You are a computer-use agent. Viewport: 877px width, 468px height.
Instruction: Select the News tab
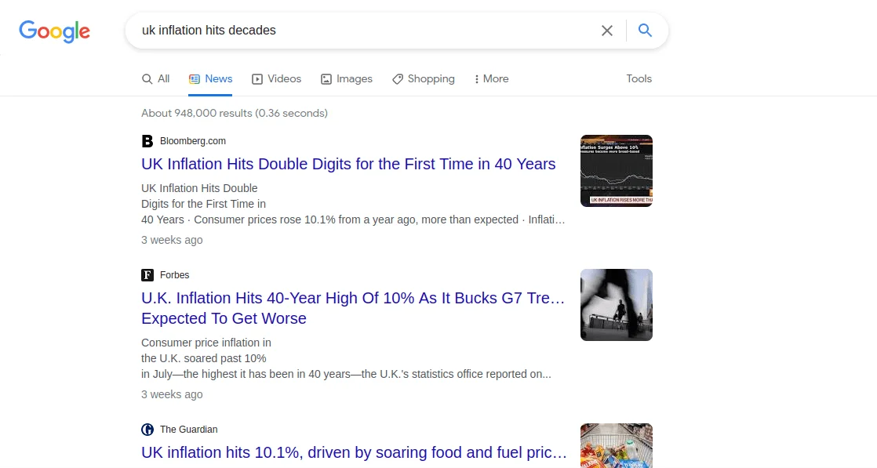coord(211,79)
